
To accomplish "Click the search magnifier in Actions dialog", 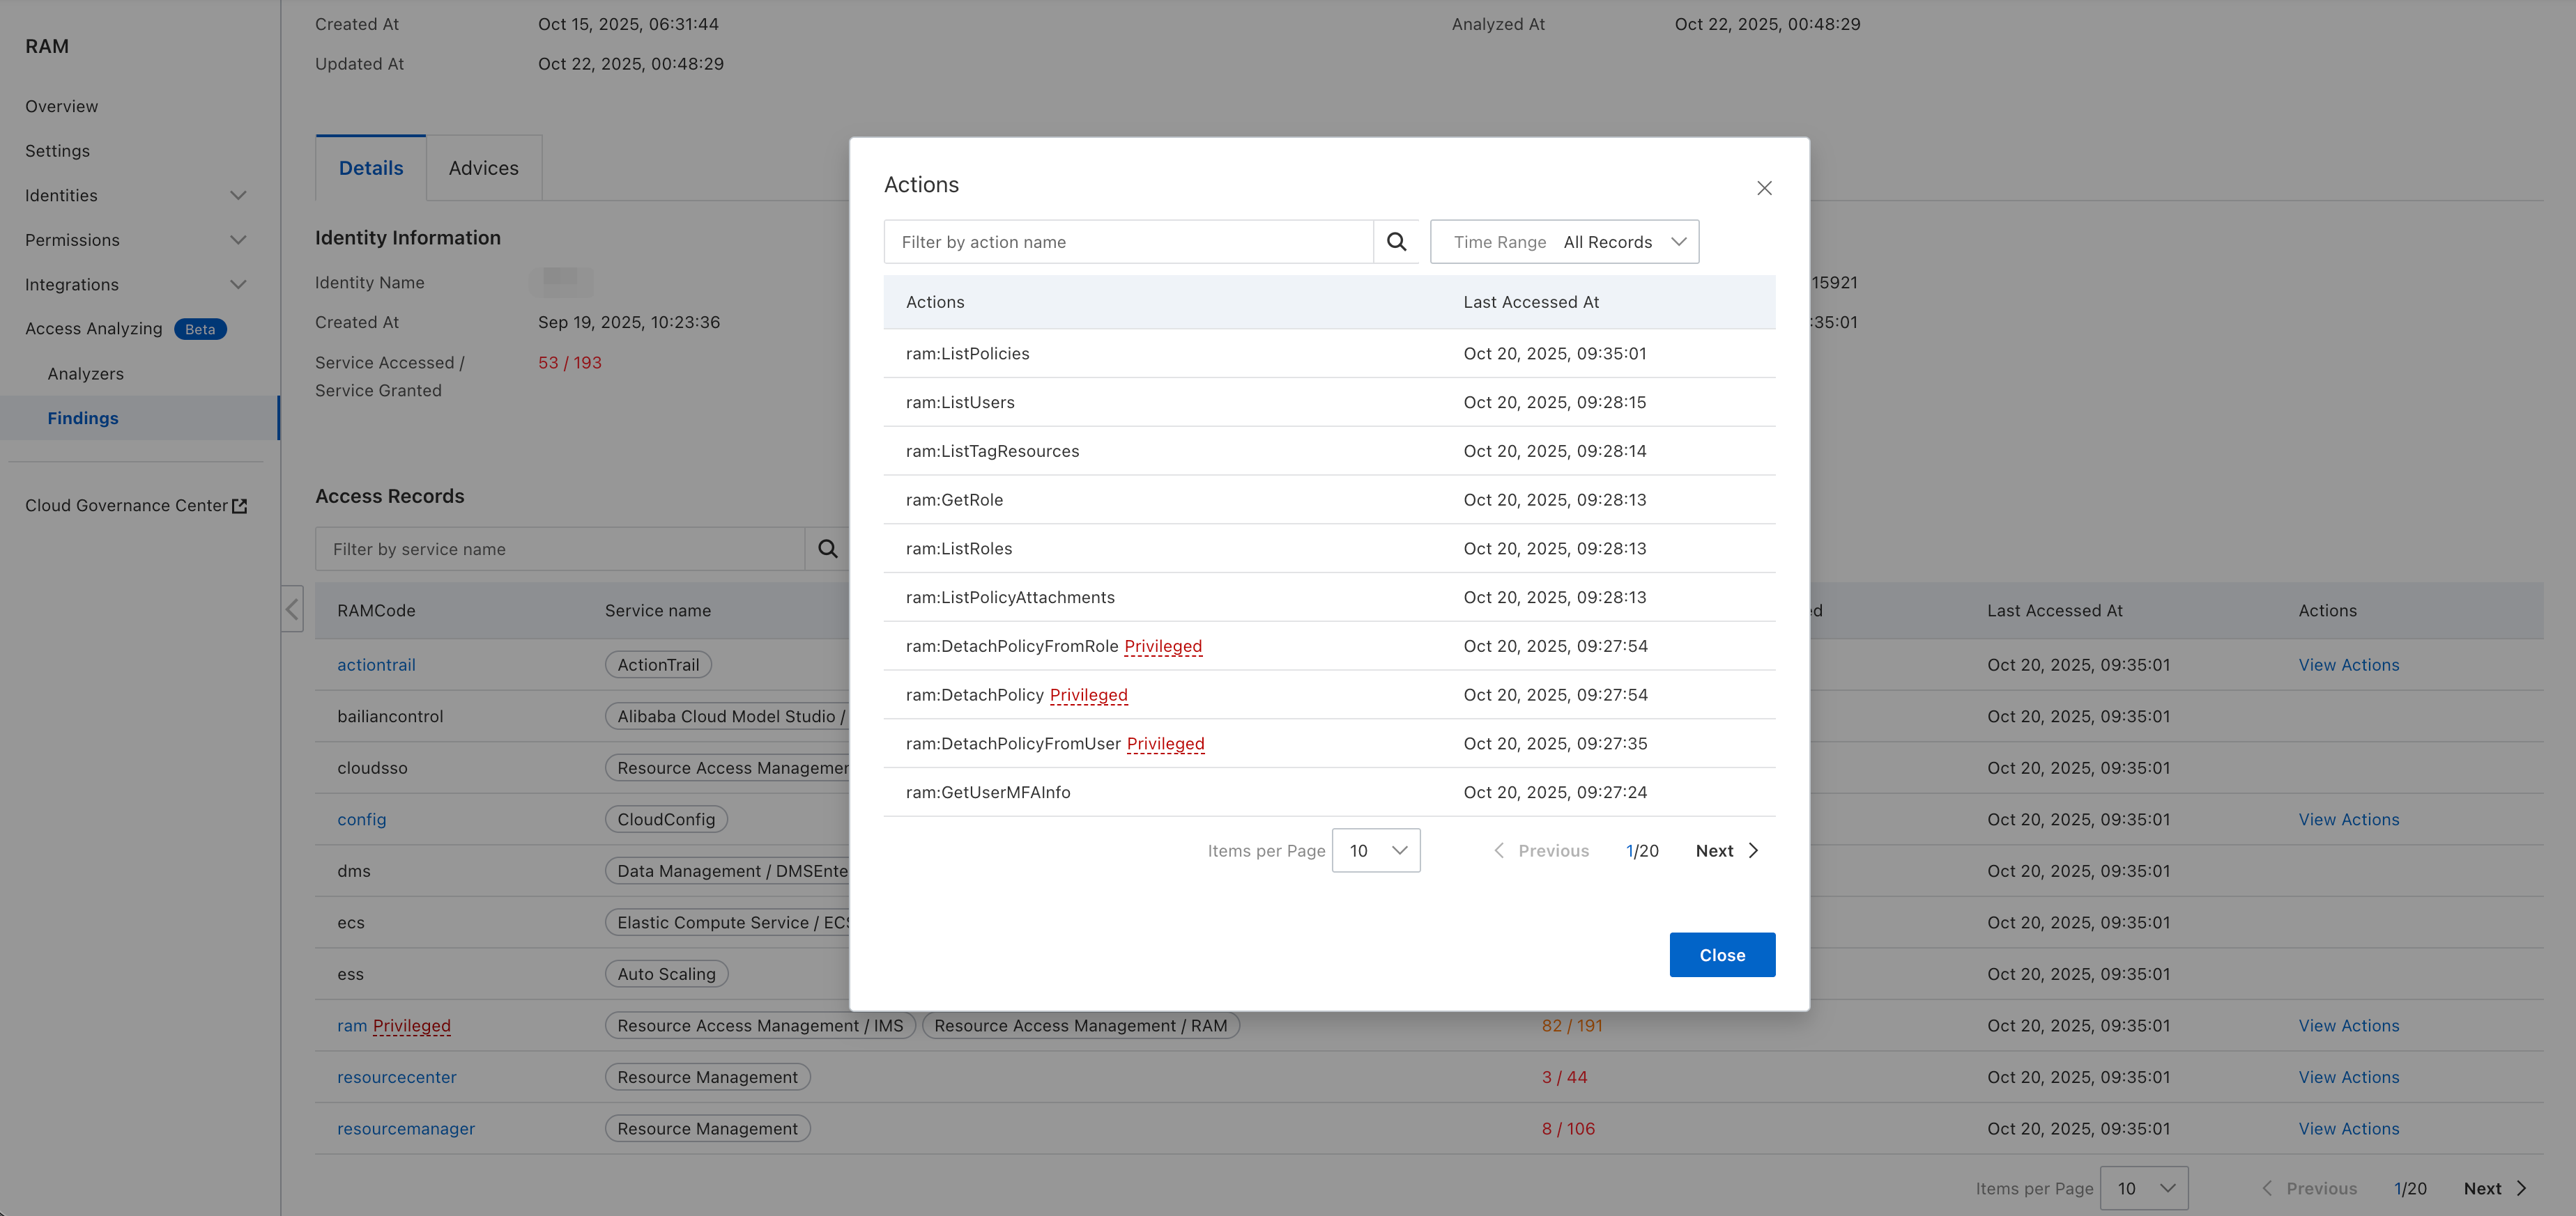I will [x=1396, y=242].
